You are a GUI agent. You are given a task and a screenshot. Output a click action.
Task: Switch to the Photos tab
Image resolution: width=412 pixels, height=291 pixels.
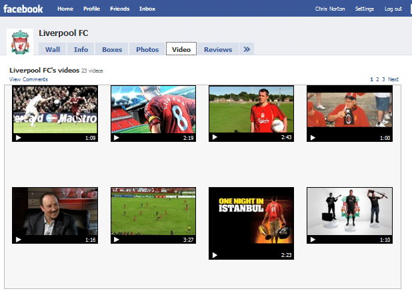point(147,49)
